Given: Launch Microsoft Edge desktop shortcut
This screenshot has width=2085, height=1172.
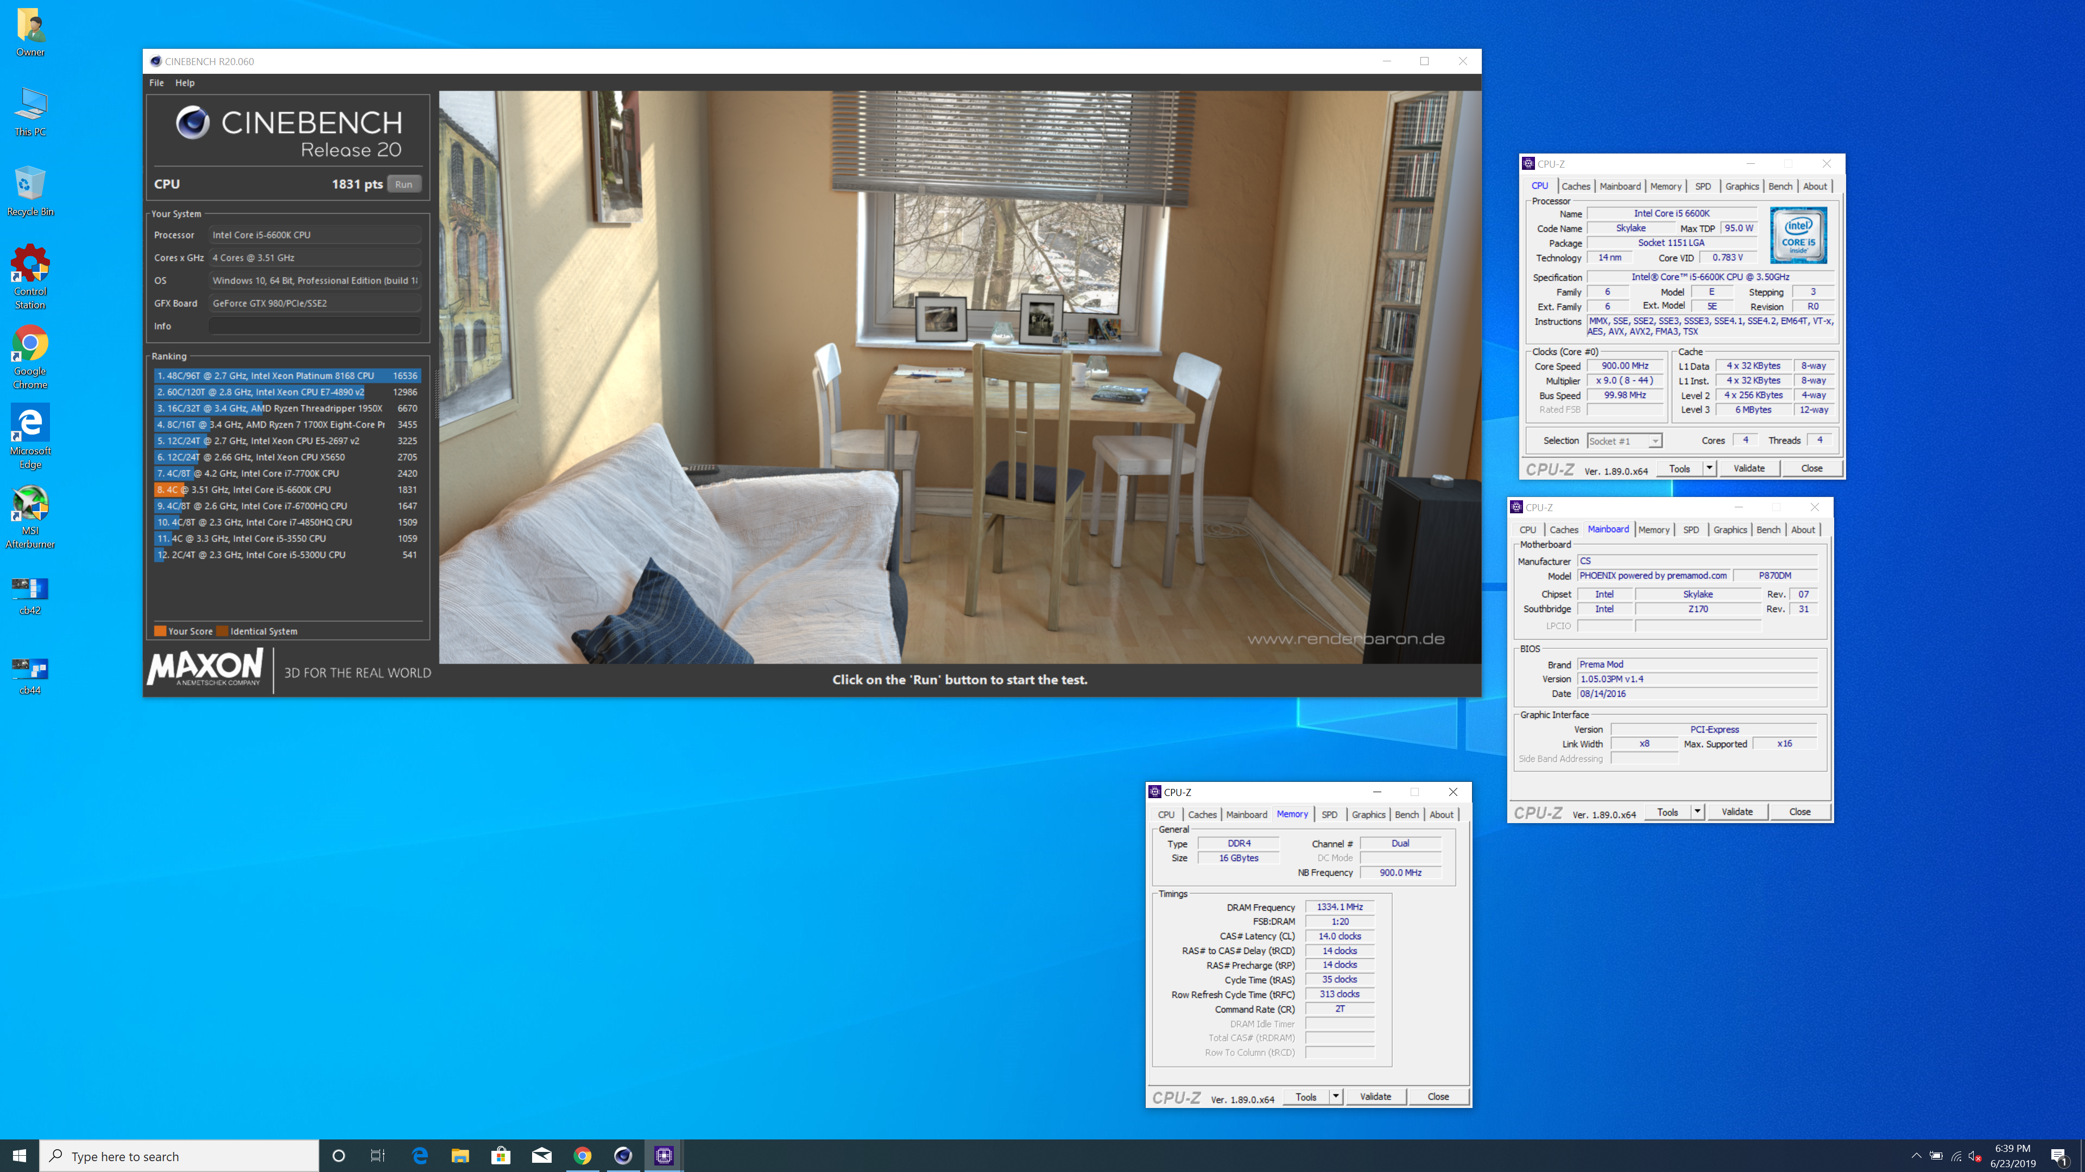Looking at the screenshot, I should 30,437.
